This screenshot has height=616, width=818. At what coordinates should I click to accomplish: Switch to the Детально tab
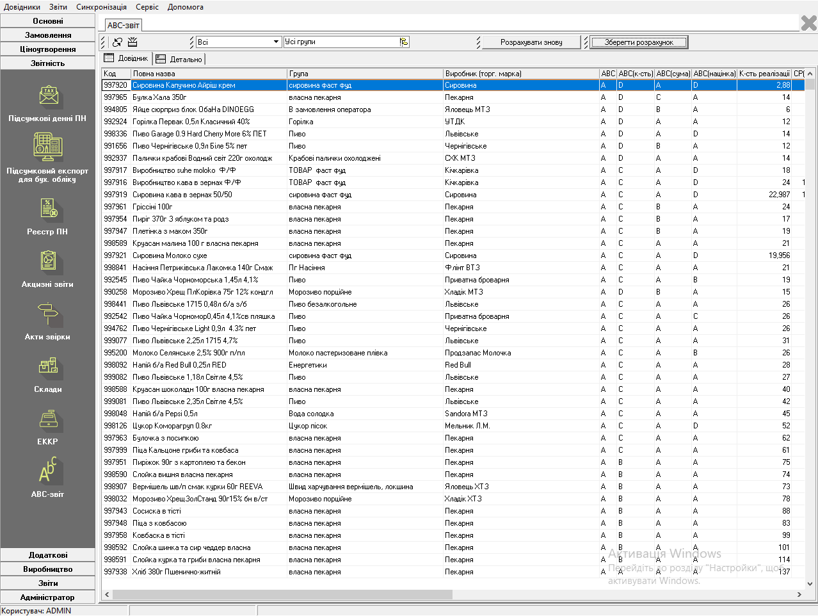tap(179, 59)
